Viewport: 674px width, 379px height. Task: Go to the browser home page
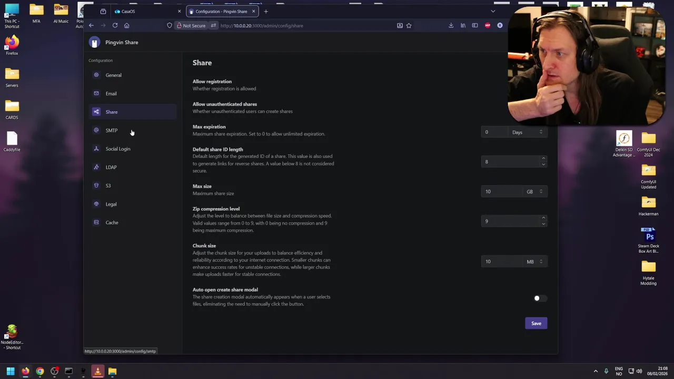click(126, 25)
